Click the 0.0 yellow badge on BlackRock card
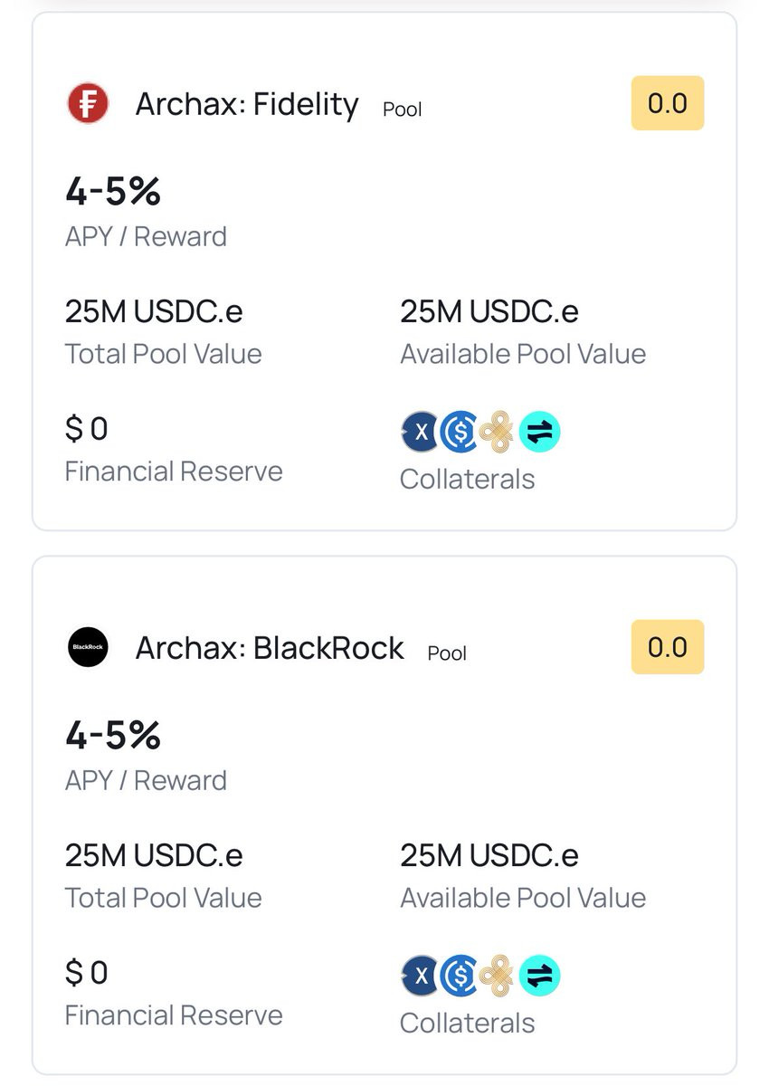 667,647
